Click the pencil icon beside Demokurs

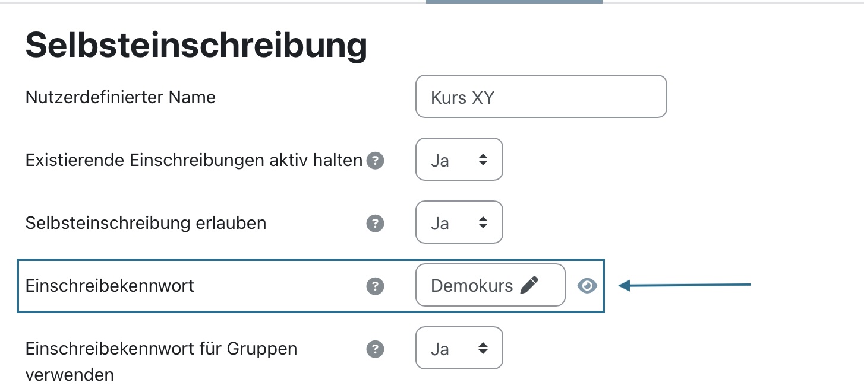pyautogui.click(x=529, y=285)
